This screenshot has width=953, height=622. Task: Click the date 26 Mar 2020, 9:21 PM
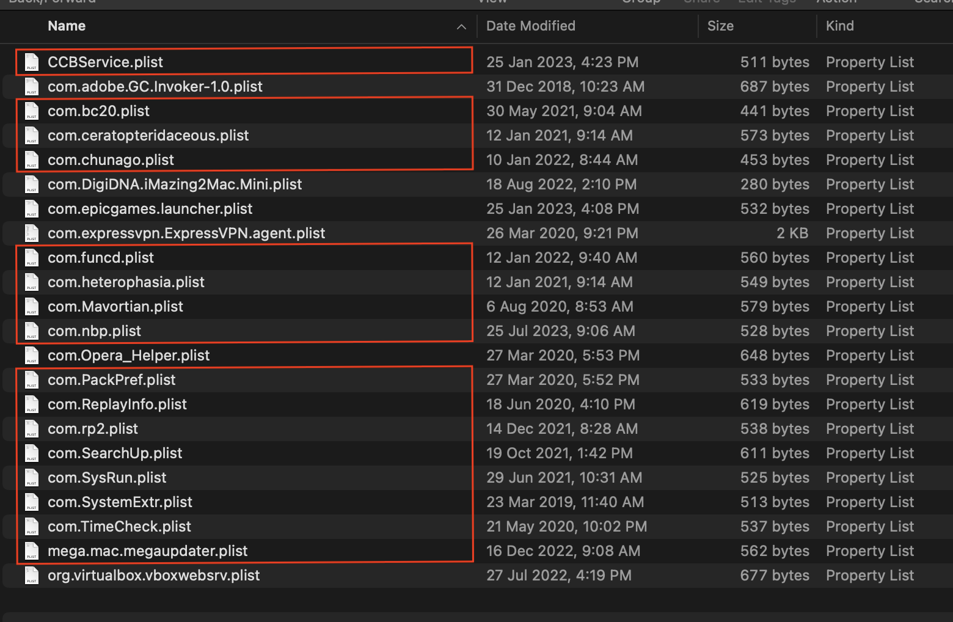[562, 233]
